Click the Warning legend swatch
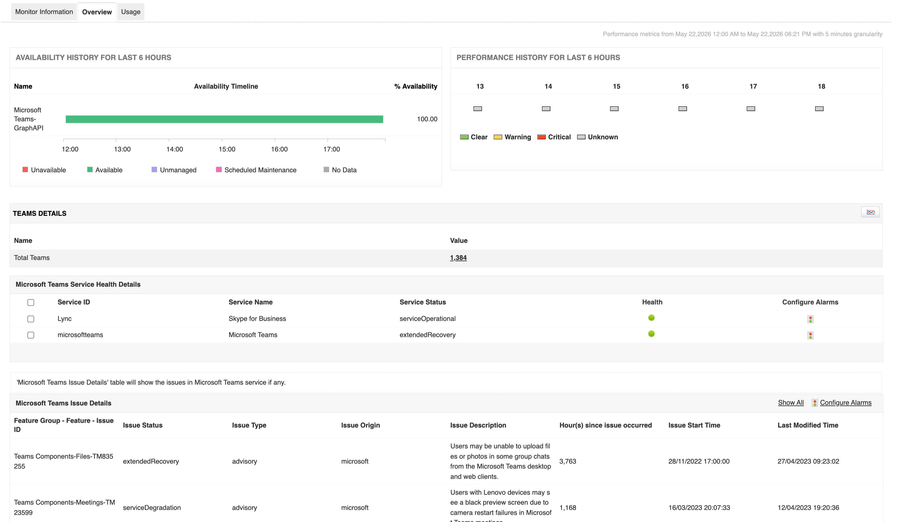The width and height of the screenshot is (897, 522). [498, 137]
